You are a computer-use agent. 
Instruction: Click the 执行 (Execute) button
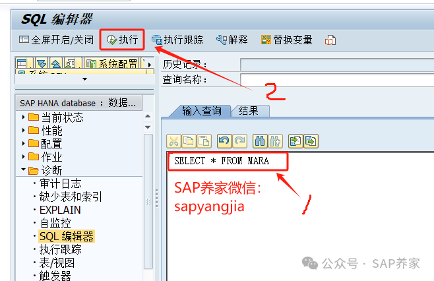tap(122, 40)
